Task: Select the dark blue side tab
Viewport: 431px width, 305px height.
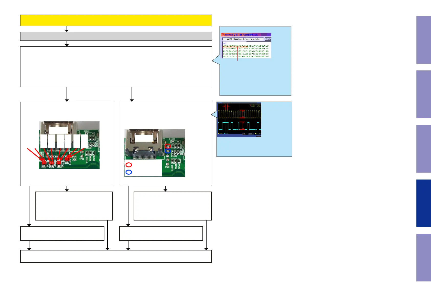Action: point(424,203)
